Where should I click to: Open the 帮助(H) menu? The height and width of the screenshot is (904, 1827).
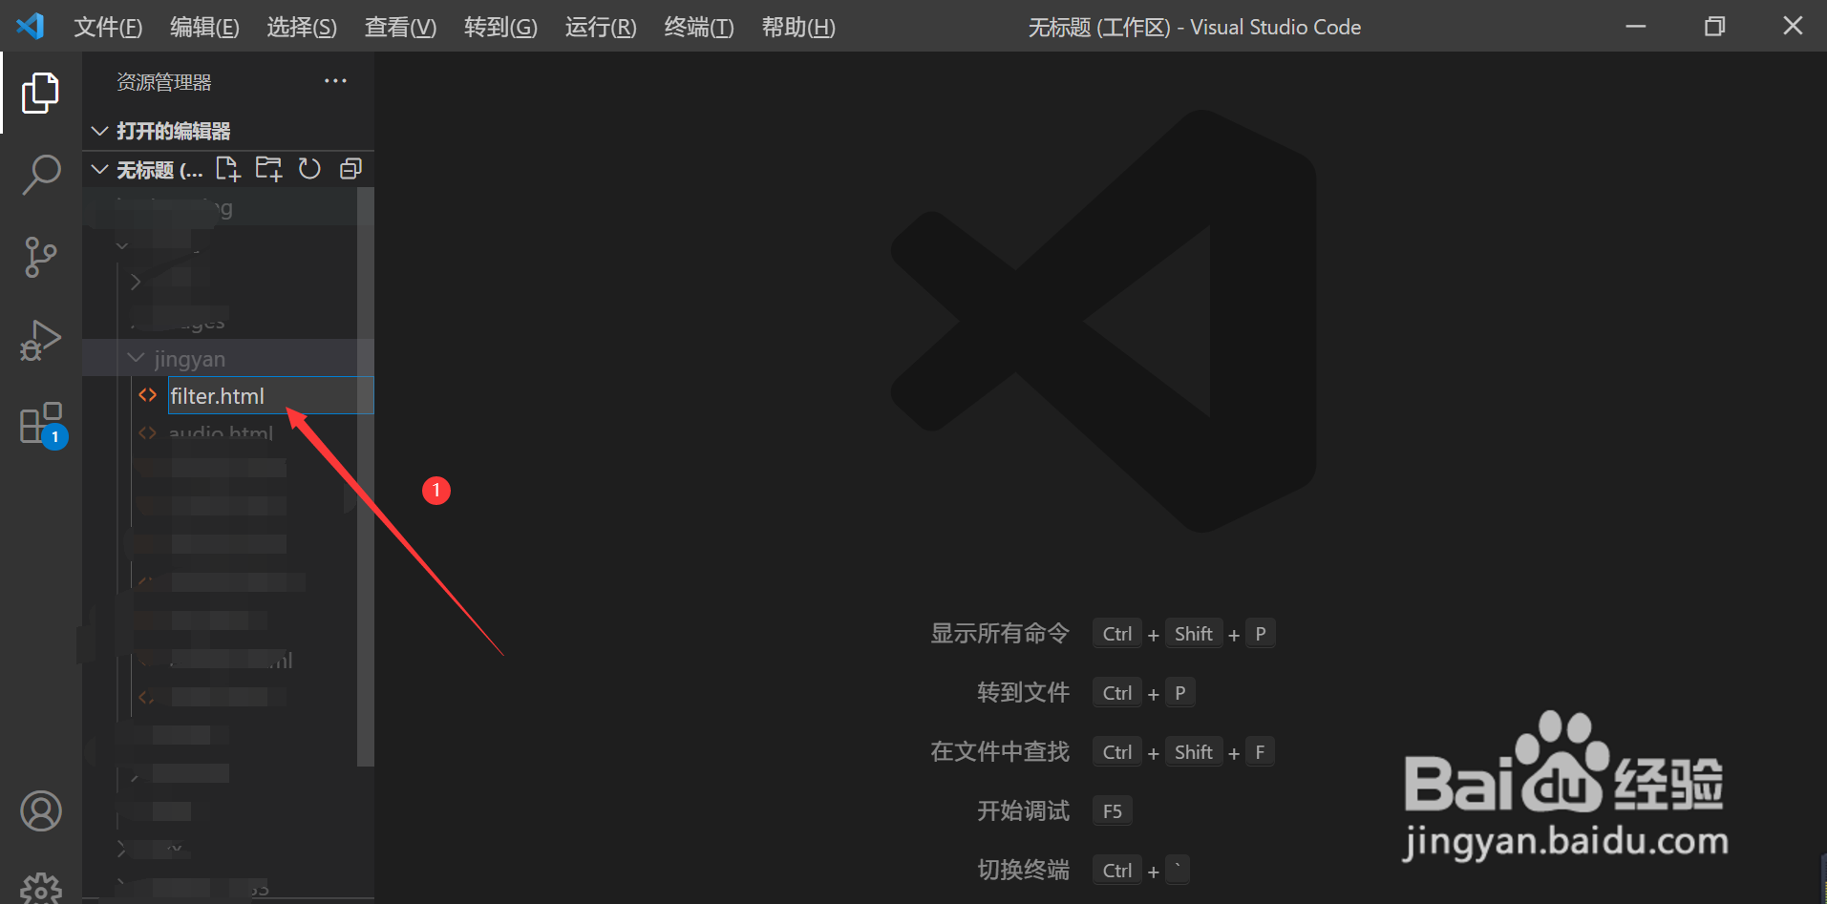(798, 27)
